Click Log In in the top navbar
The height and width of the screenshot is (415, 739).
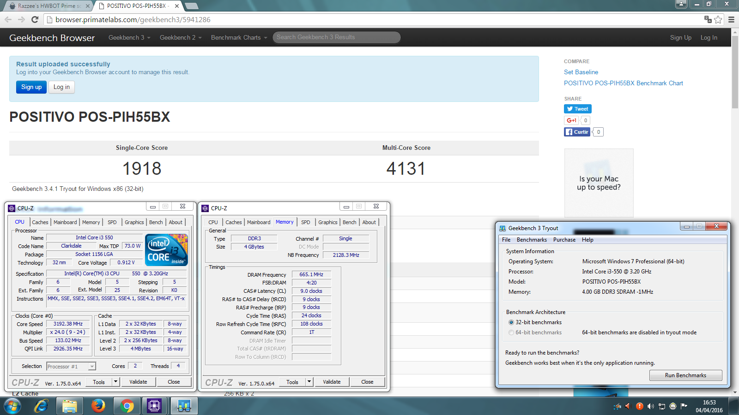pos(709,37)
